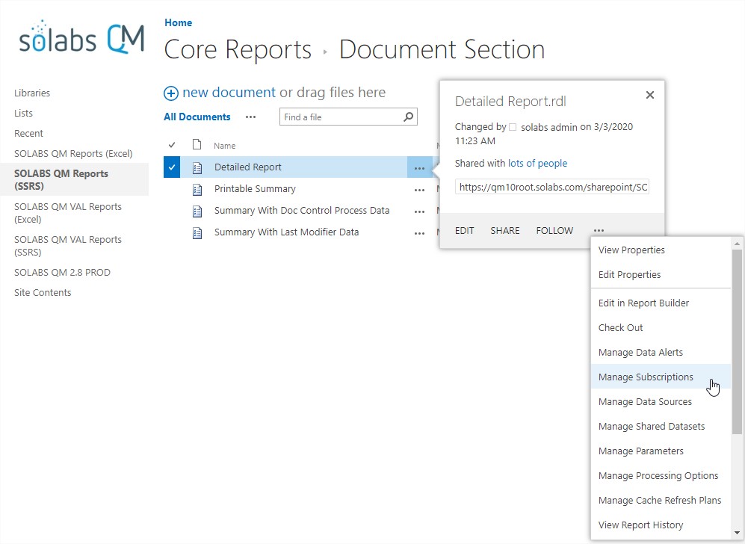
Task: Click the menu scrollbar down arrow
Action: coord(737,533)
